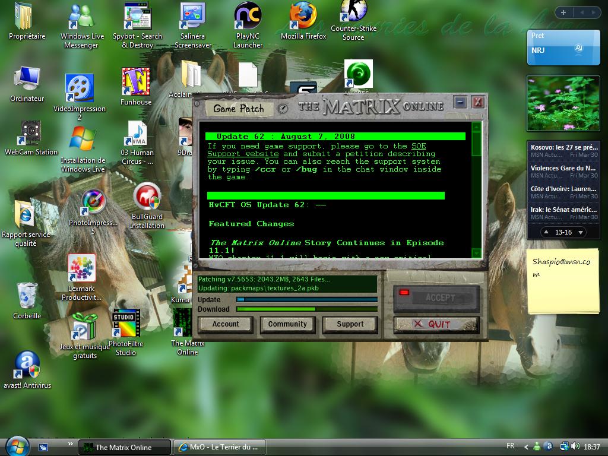608x456 pixels.
Task: Click the FR language indicator
Action: pos(511,446)
